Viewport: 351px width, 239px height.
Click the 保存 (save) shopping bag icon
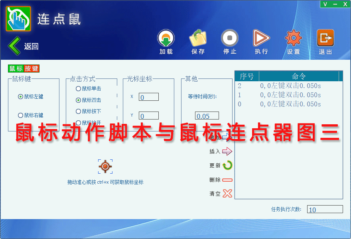[198, 38]
